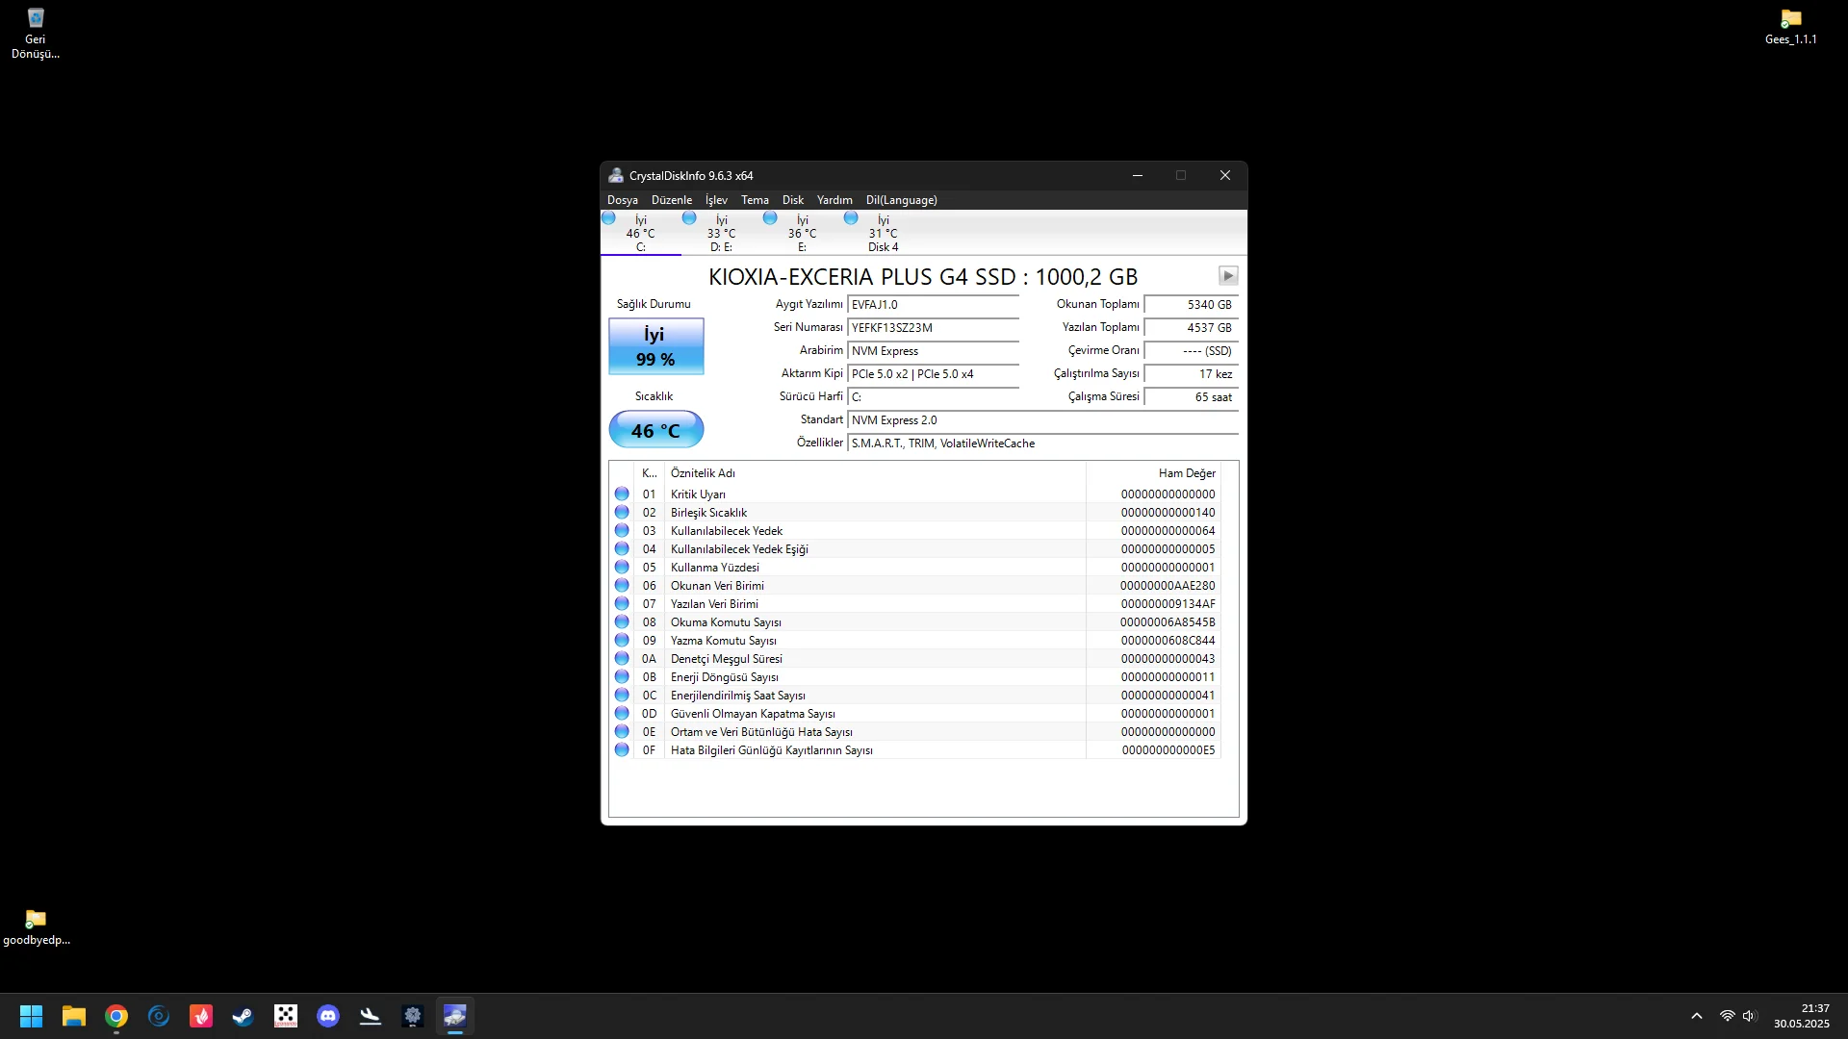Open the Dil(Language) menu

[x=901, y=200]
